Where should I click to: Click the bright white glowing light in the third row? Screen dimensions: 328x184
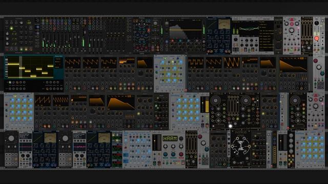pos(230,126)
